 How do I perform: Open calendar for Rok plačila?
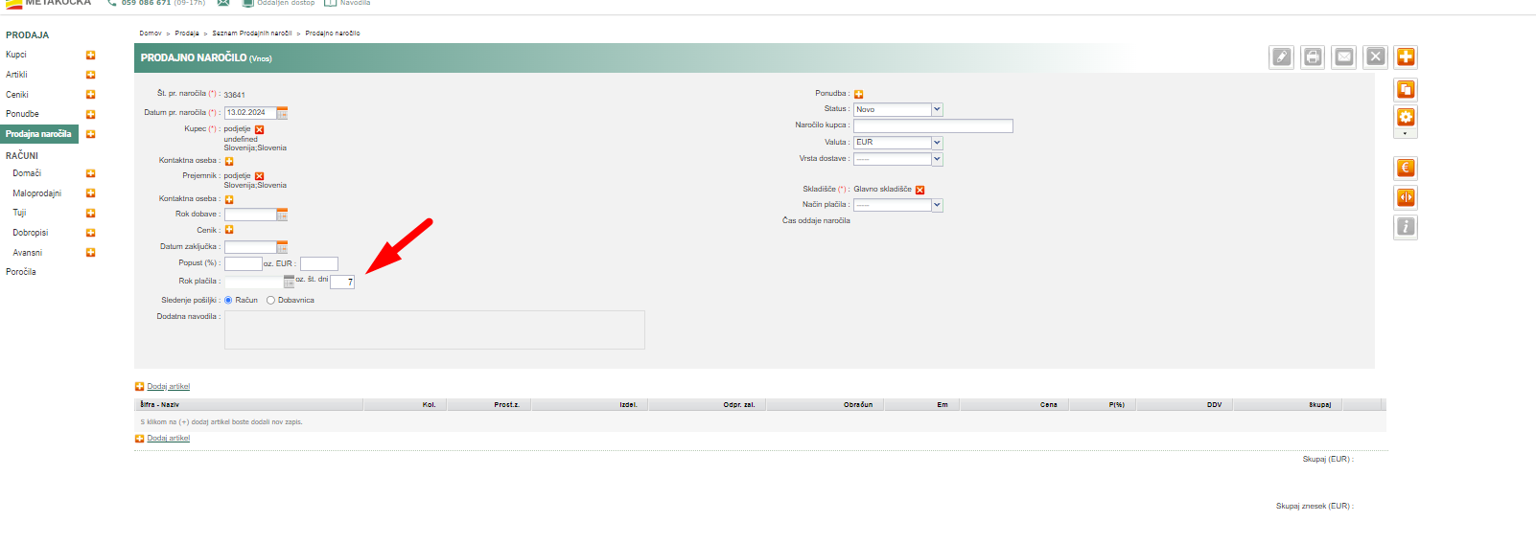click(x=289, y=282)
